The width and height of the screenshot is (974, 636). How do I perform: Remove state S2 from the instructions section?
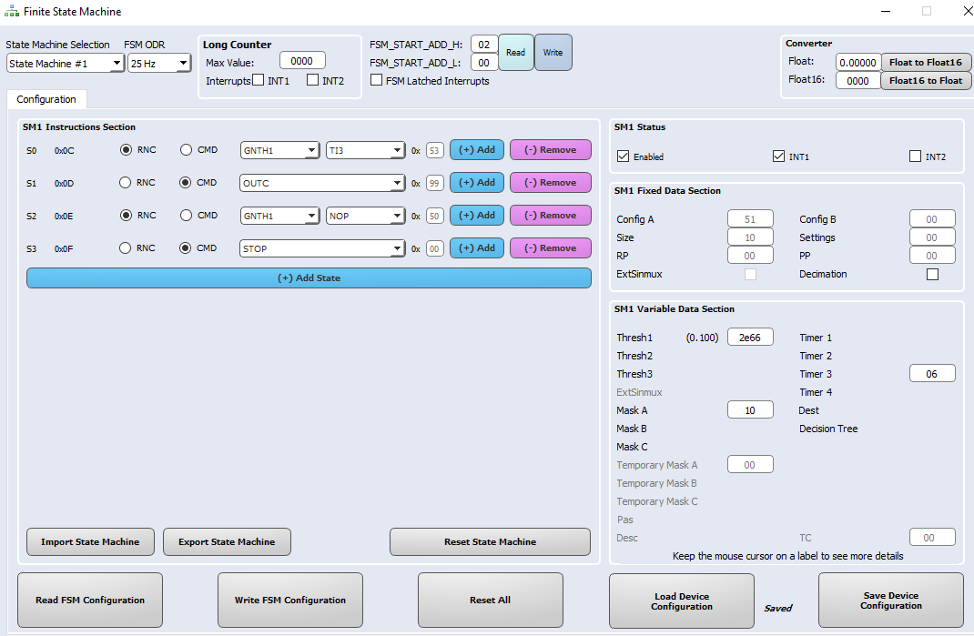pyautogui.click(x=550, y=215)
